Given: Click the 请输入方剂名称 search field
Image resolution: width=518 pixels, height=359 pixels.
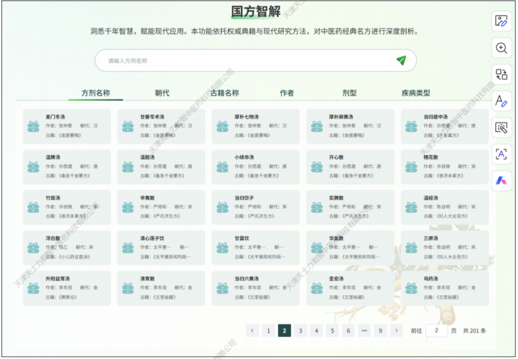Looking at the screenshot, I should click(245, 61).
